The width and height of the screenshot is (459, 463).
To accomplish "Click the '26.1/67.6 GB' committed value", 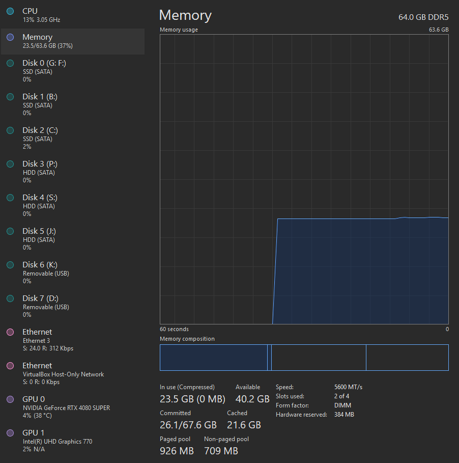I will (x=188, y=425).
